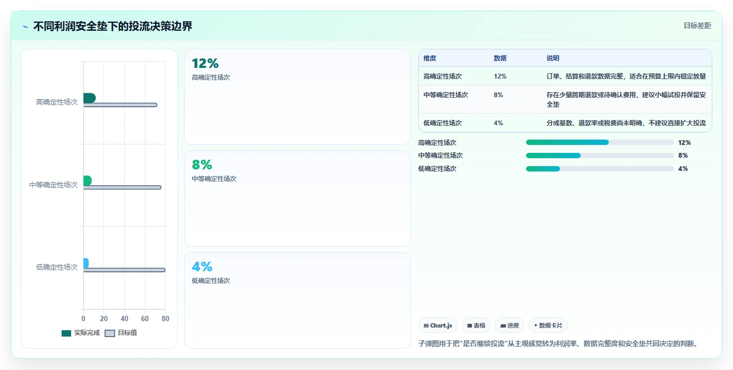Click the description starting 分成基数、退款率
Screen dimensions: 733x370
click(626, 123)
